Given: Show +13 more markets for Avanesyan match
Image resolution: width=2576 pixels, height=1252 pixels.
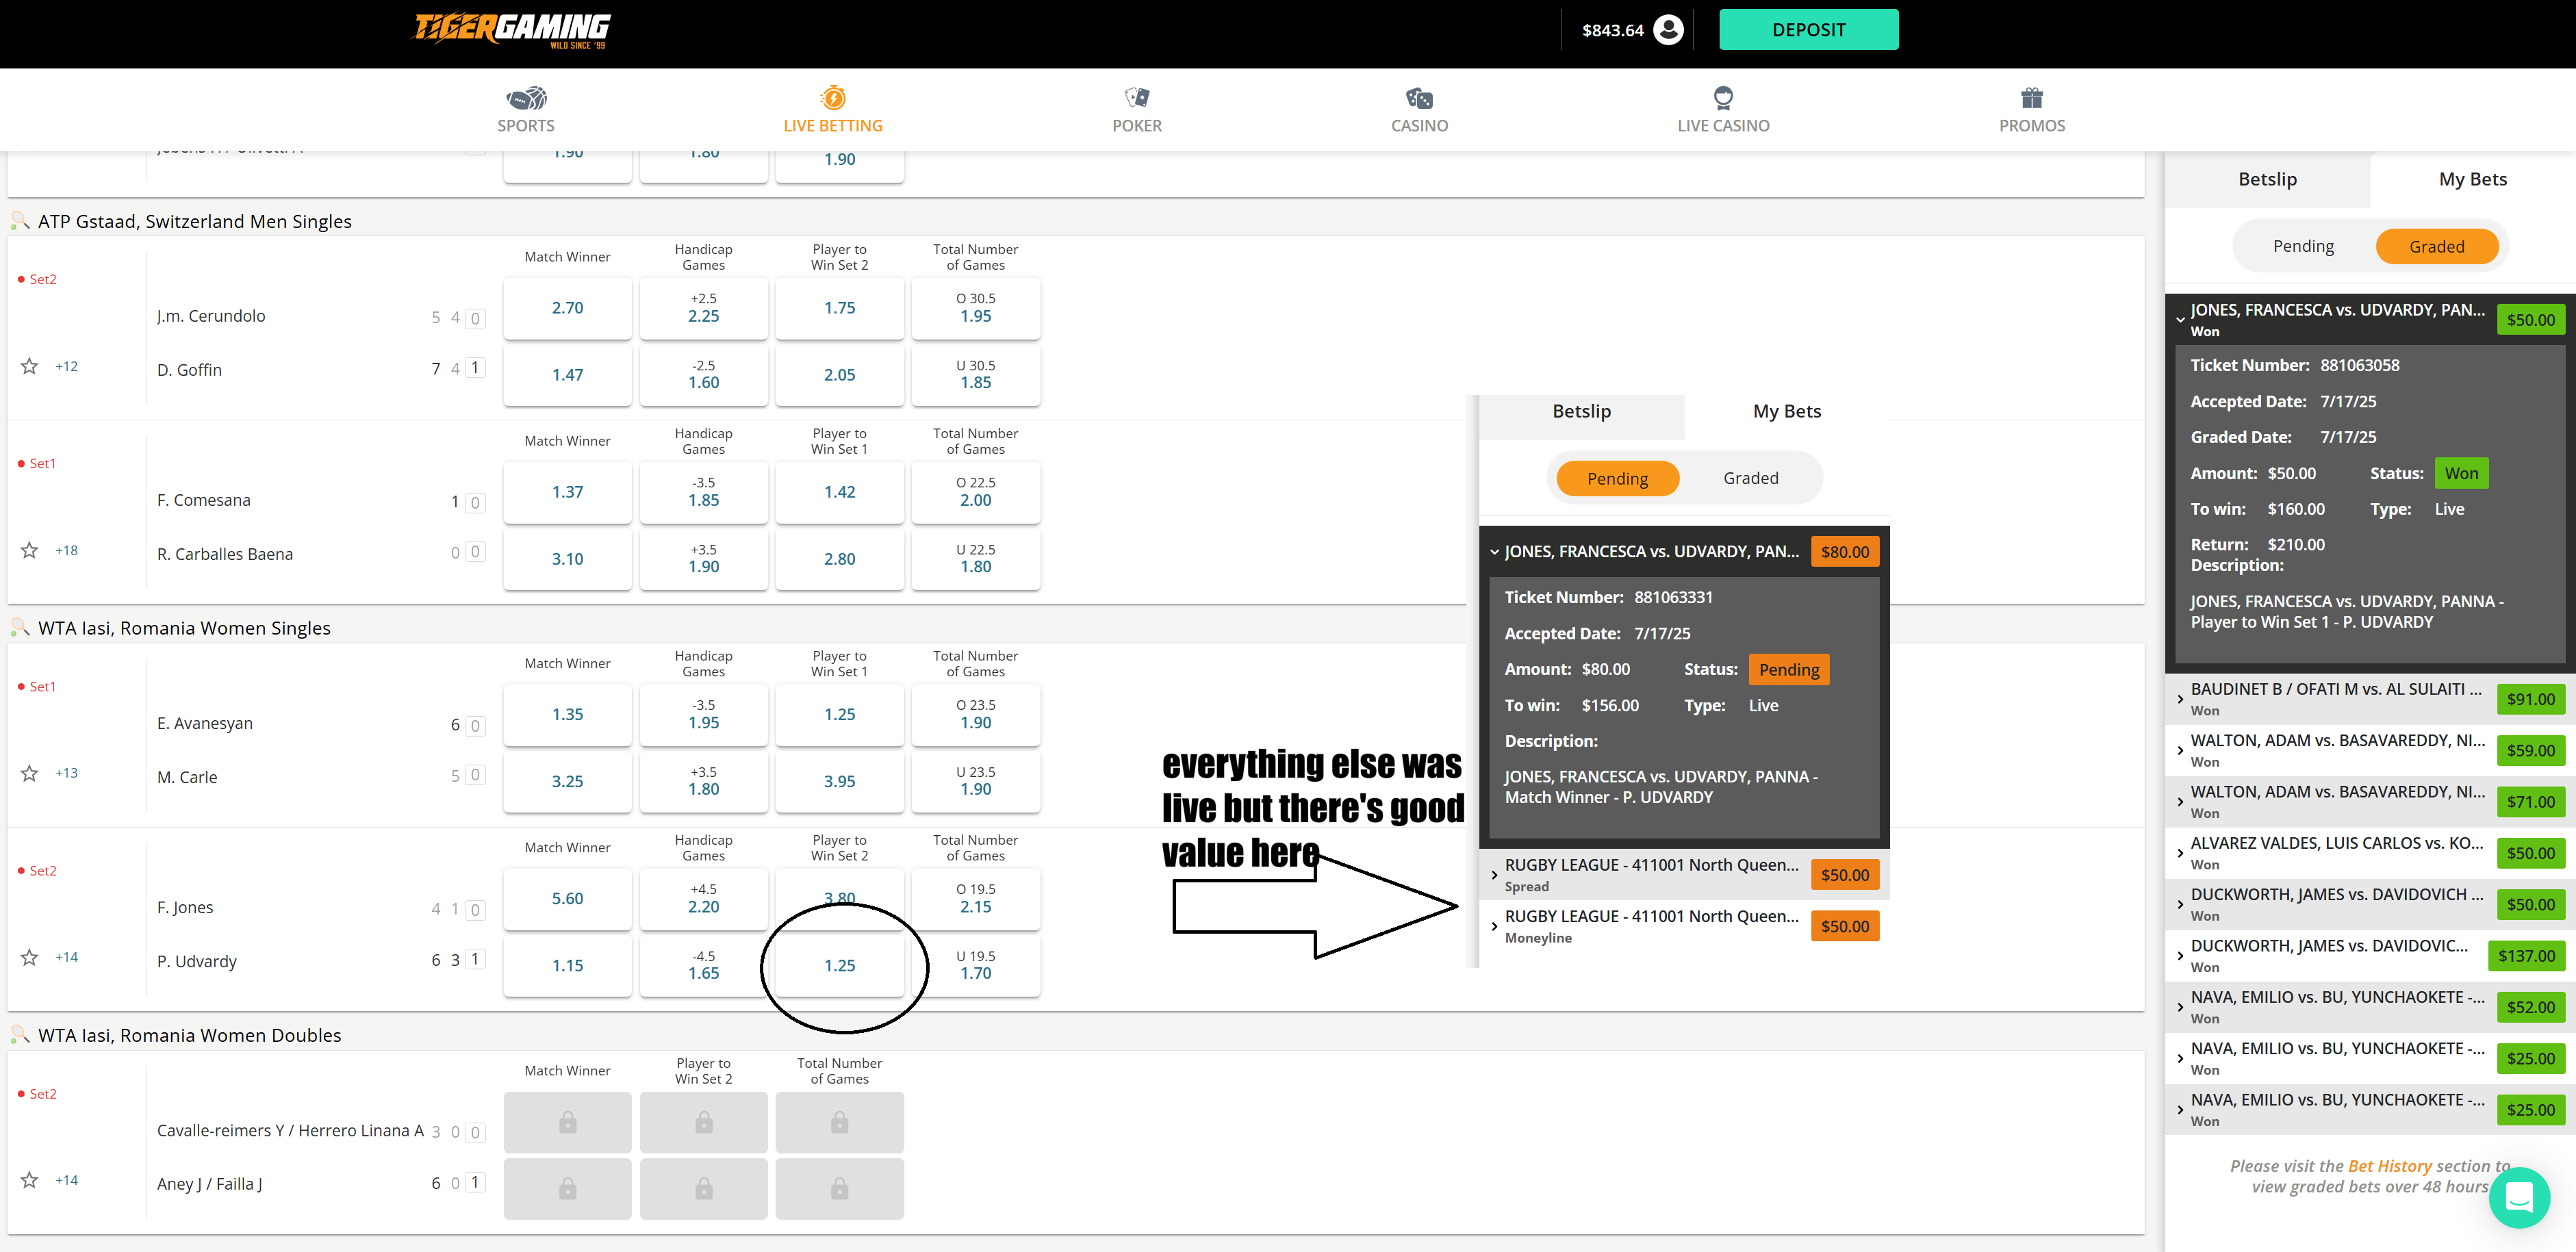Looking at the screenshot, I should (x=66, y=773).
